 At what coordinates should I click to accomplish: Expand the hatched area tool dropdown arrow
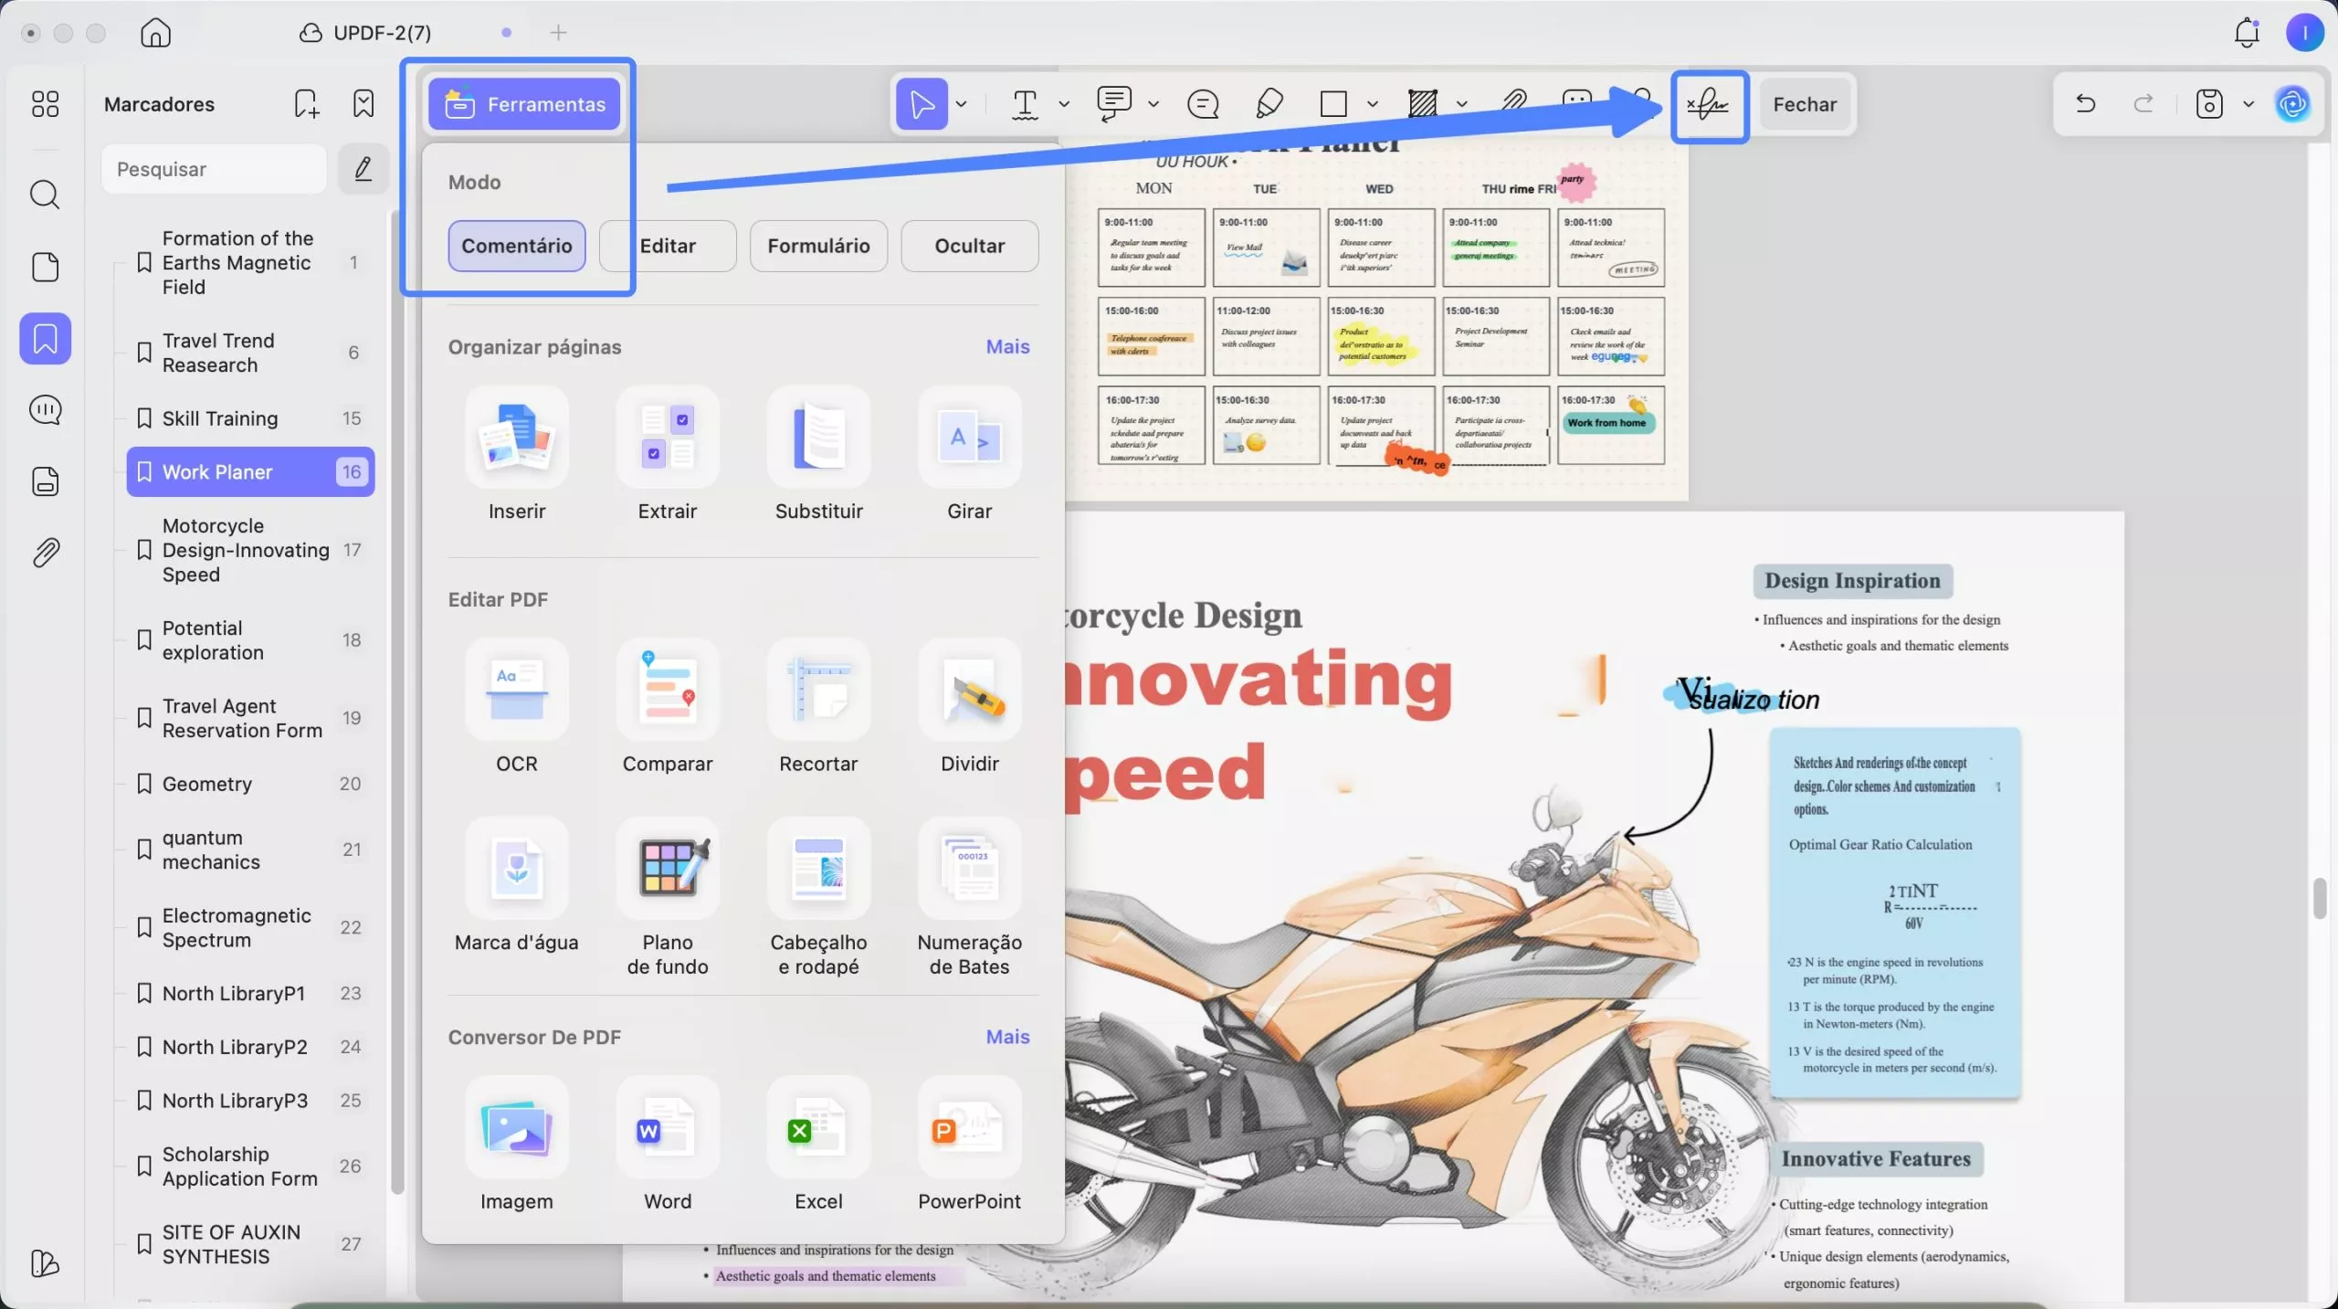tap(1462, 104)
